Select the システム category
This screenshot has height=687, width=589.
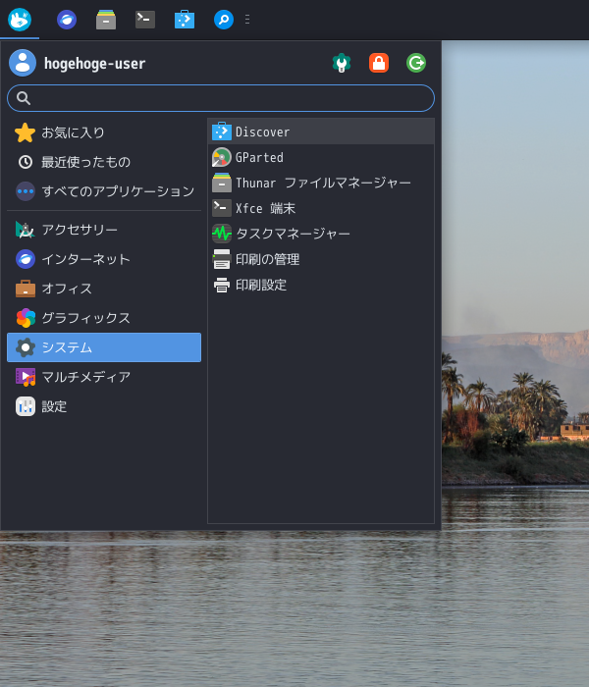104,347
